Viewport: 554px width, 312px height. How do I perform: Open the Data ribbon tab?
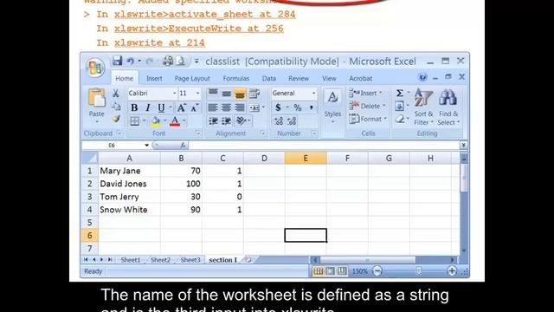269,79
